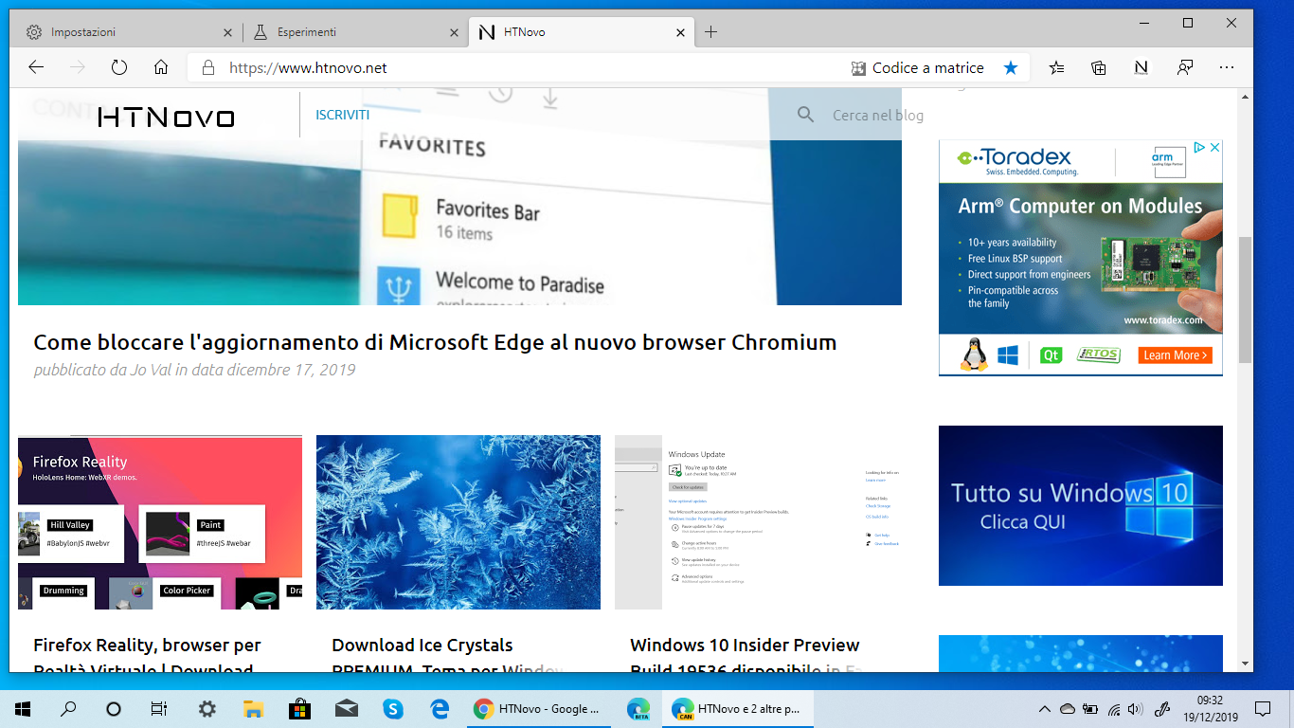Image resolution: width=1294 pixels, height=728 pixels.
Task: Open the Favorites list icon on the toolbar
Action: (1056, 67)
